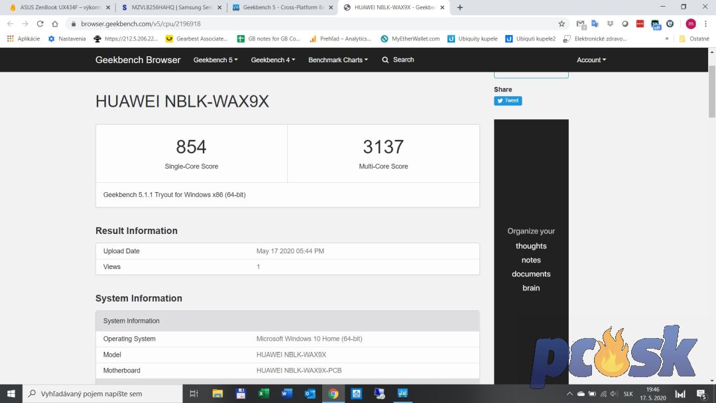Viewport: 716px width, 403px height.
Task: Open Aplikácie apps shortcut
Action: tap(23, 39)
